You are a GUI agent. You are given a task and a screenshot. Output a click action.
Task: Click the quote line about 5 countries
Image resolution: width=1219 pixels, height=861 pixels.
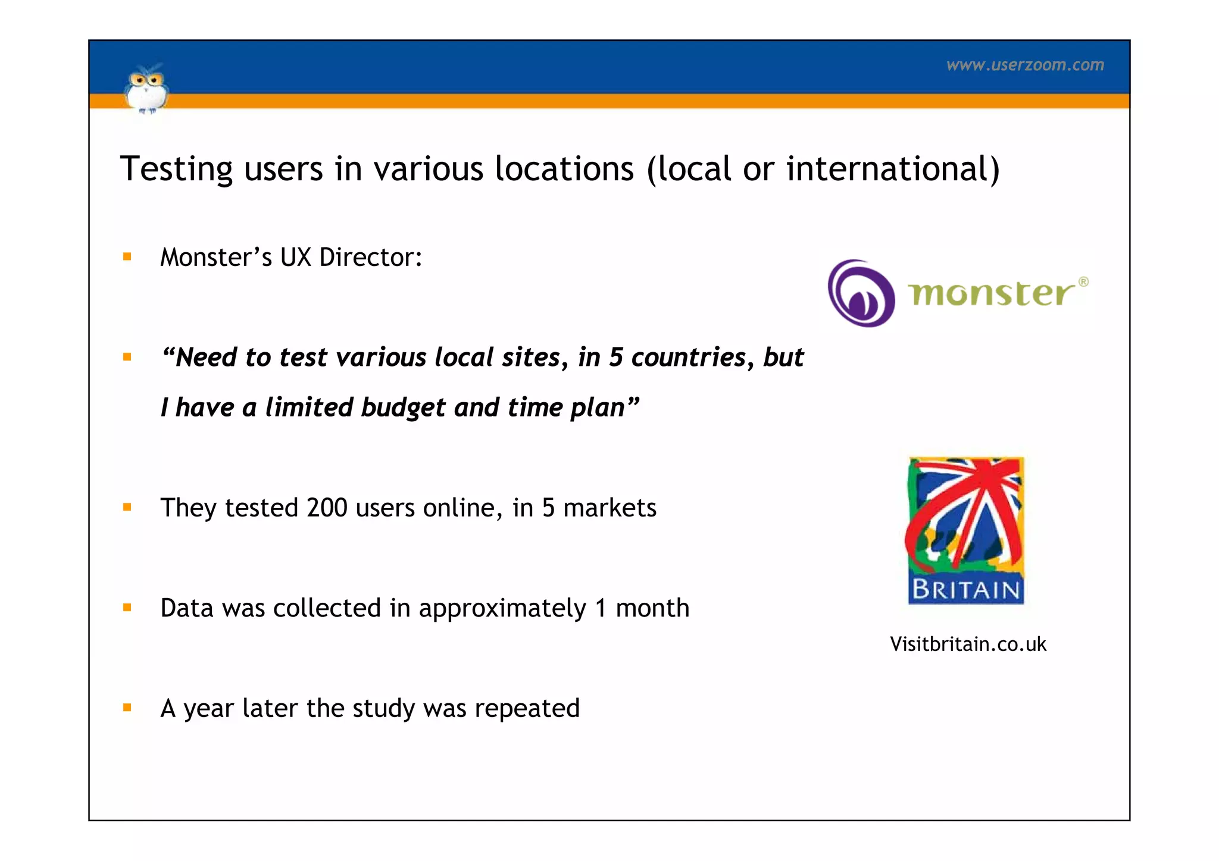click(482, 357)
